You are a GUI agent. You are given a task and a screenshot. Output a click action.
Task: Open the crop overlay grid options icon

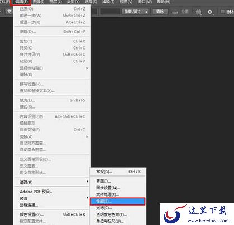tap(199, 12)
